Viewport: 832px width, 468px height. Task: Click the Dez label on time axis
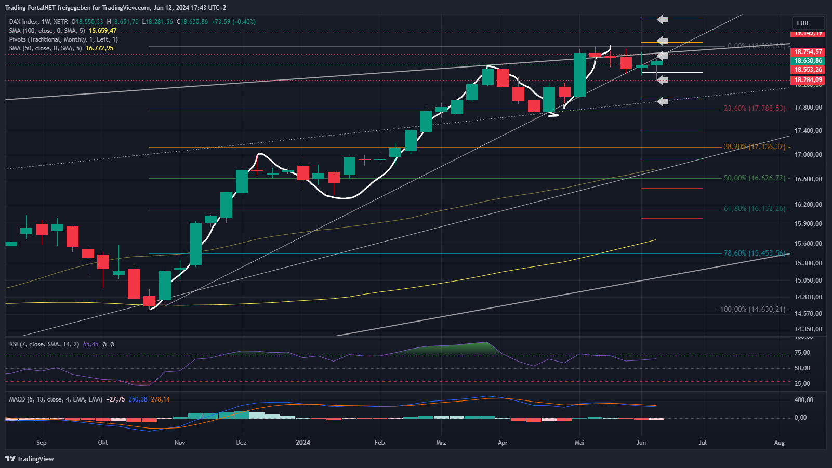click(x=241, y=443)
